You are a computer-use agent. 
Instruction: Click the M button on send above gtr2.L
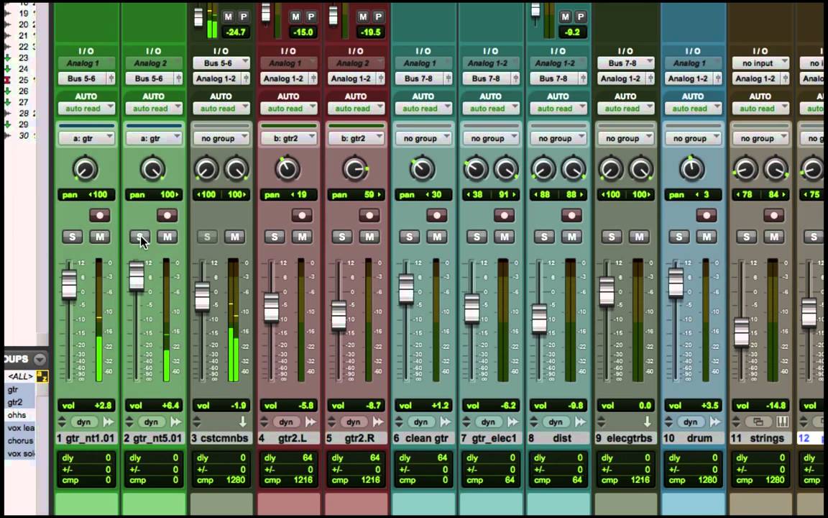295,17
